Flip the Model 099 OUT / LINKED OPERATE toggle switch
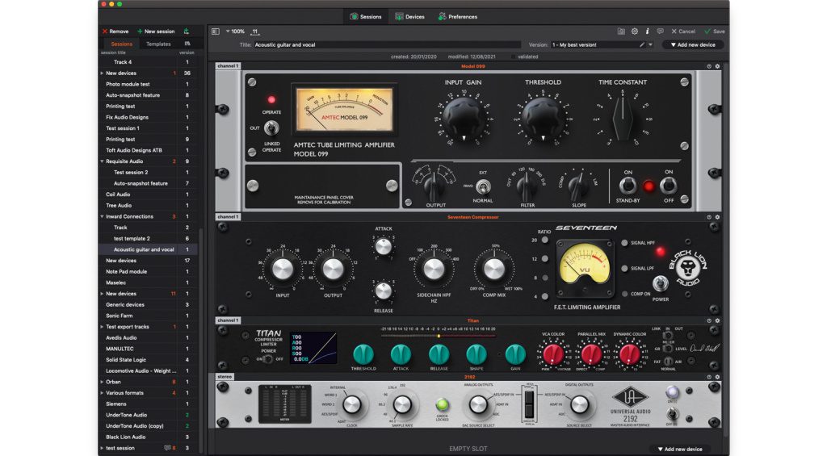 tap(271, 128)
